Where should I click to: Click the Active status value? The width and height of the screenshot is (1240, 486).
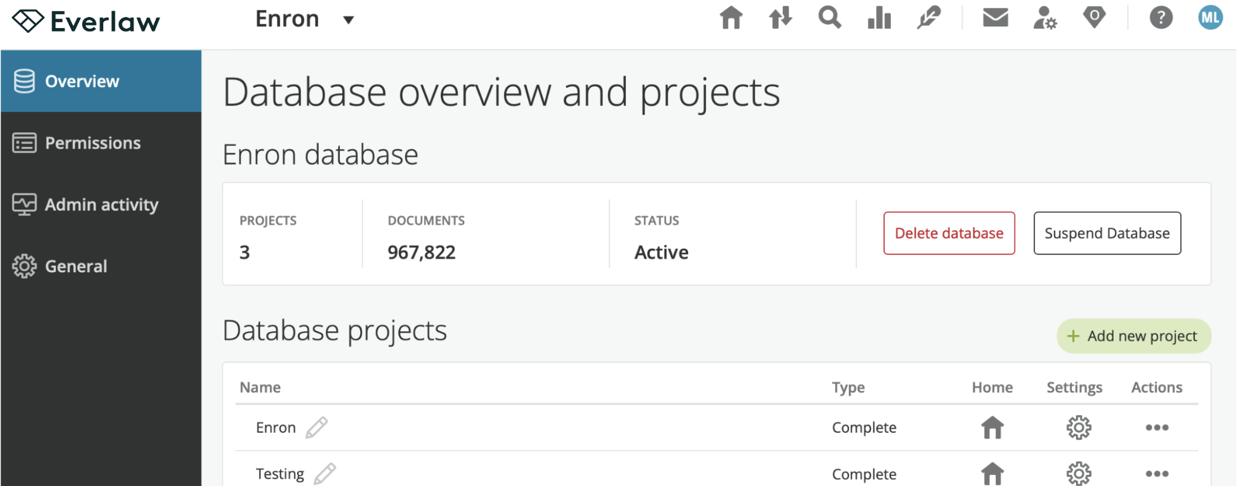pyautogui.click(x=661, y=252)
